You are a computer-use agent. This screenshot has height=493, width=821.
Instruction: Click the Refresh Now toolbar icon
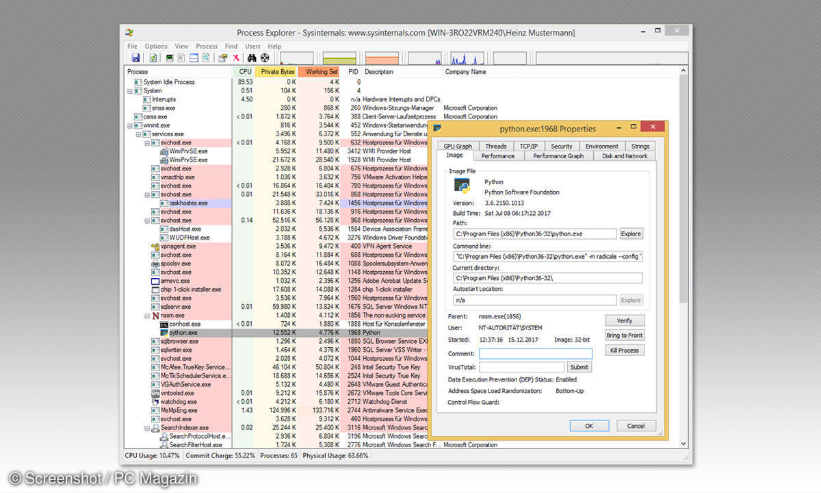[x=153, y=58]
